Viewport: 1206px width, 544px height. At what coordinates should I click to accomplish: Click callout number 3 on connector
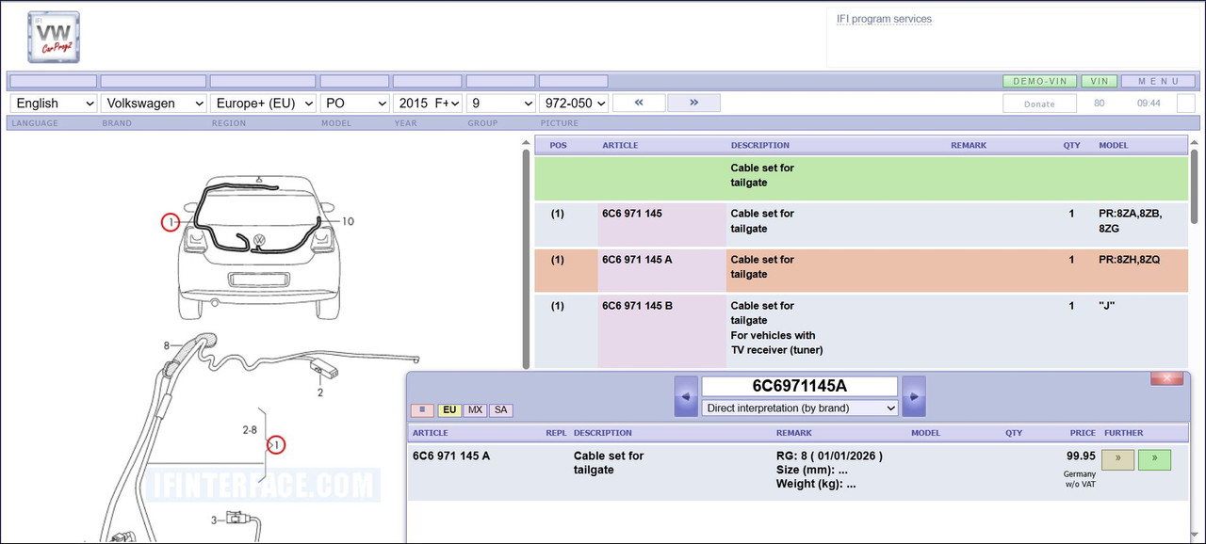coord(213,520)
